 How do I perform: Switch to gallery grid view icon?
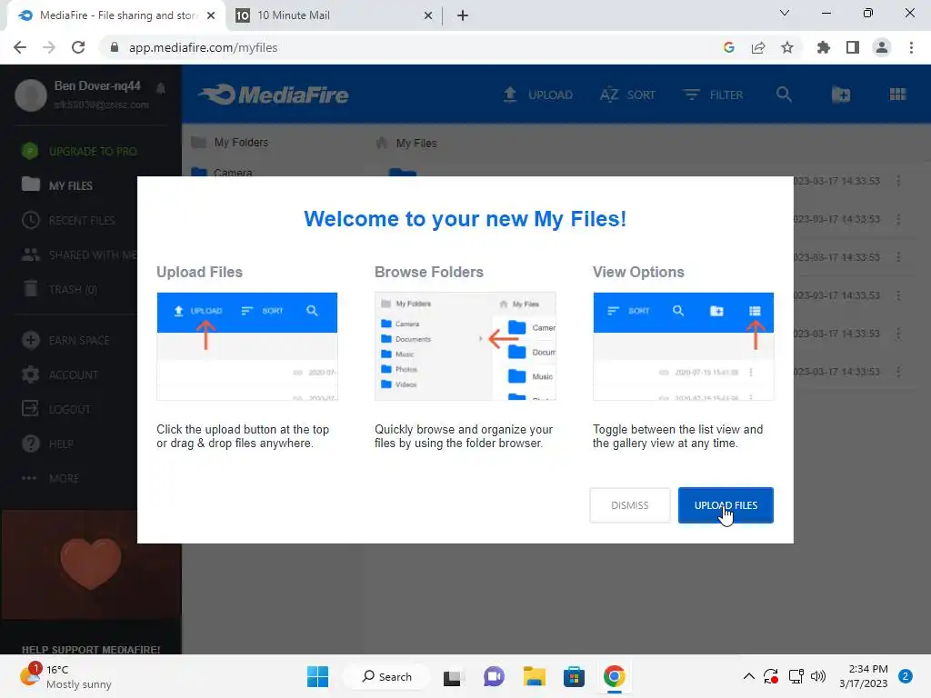point(897,94)
